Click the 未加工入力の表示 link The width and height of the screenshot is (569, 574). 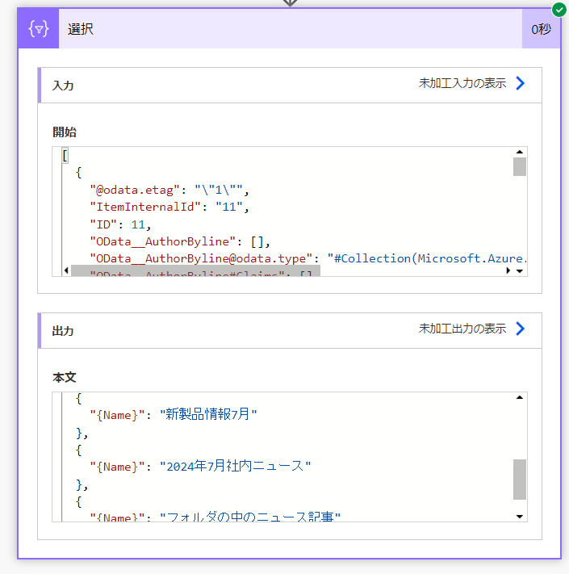click(462, 83)
